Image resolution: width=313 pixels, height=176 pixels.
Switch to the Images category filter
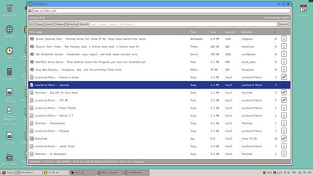click(60, 24)
